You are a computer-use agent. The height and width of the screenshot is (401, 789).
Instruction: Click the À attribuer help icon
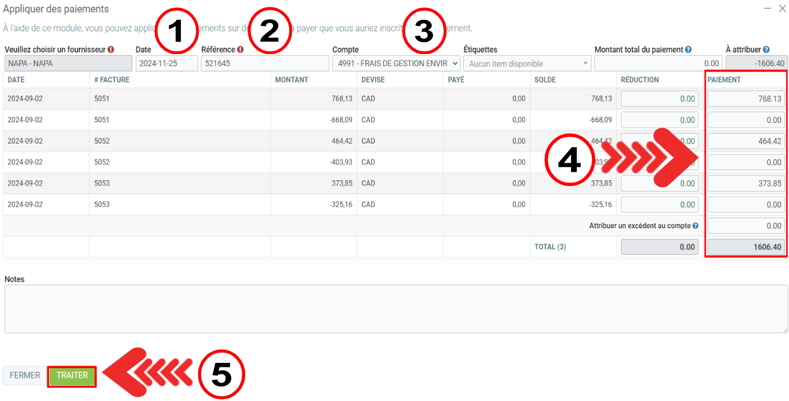766,50
